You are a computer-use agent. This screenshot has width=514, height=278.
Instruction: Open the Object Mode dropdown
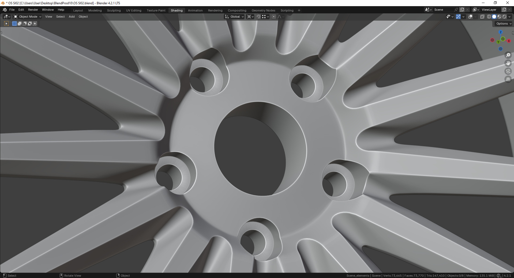point(27,17)
